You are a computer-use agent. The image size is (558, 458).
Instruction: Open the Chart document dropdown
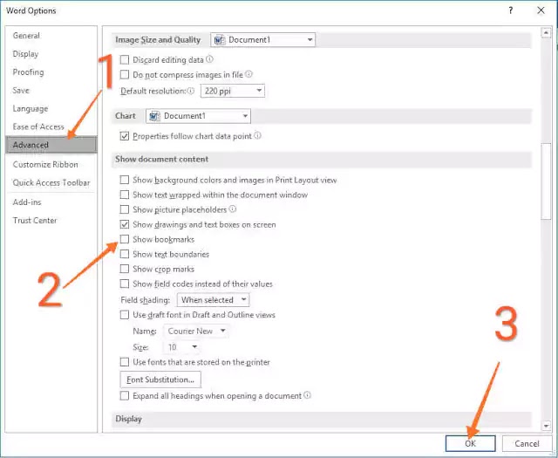click(198, 116)
